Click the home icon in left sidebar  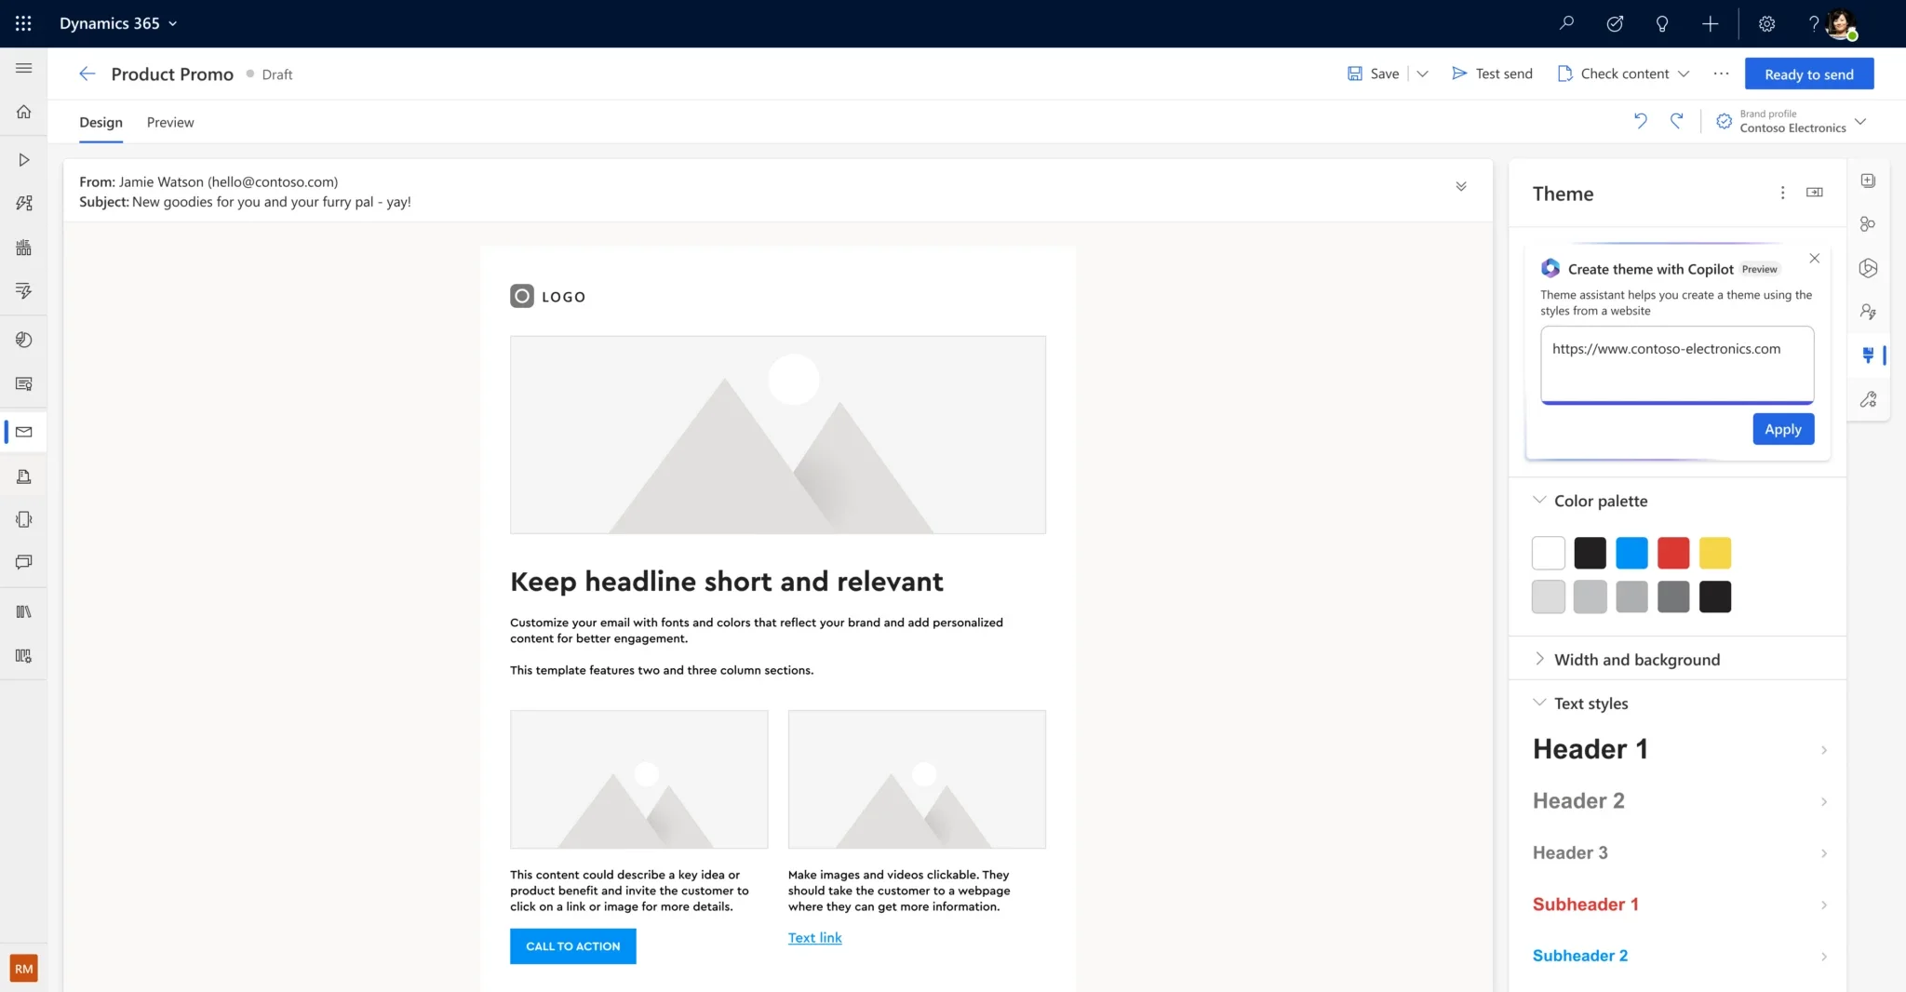[24, 112]
